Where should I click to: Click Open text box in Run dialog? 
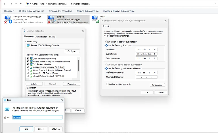[37, 117]
